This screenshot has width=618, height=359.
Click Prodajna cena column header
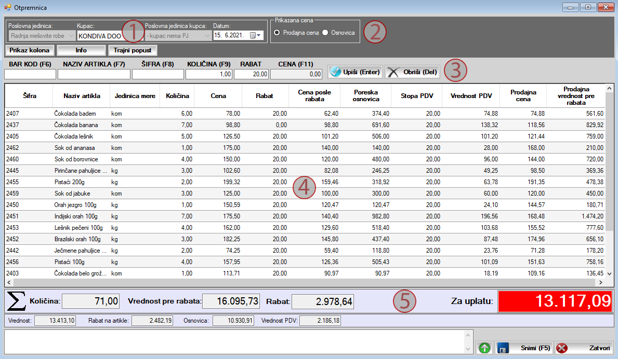click(x=523, y=95)
